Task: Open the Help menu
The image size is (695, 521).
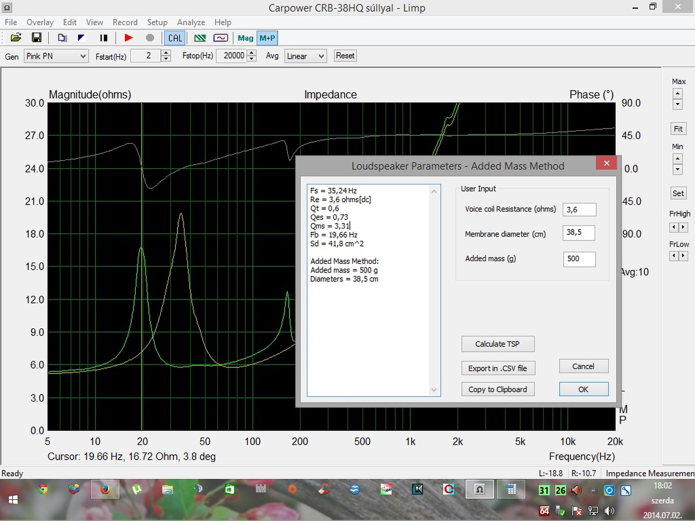Action: point(223,22)
